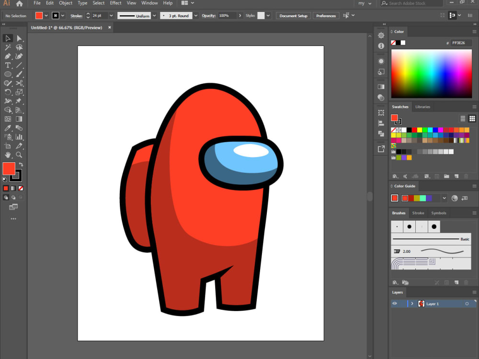Select the Pen tool
Viewport: 479px width, 359px height.
[8, 56]
